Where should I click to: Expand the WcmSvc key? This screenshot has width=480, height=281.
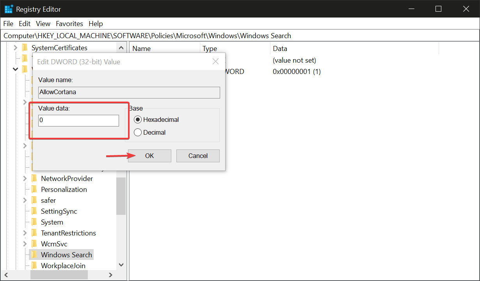[x=25, y=244]
